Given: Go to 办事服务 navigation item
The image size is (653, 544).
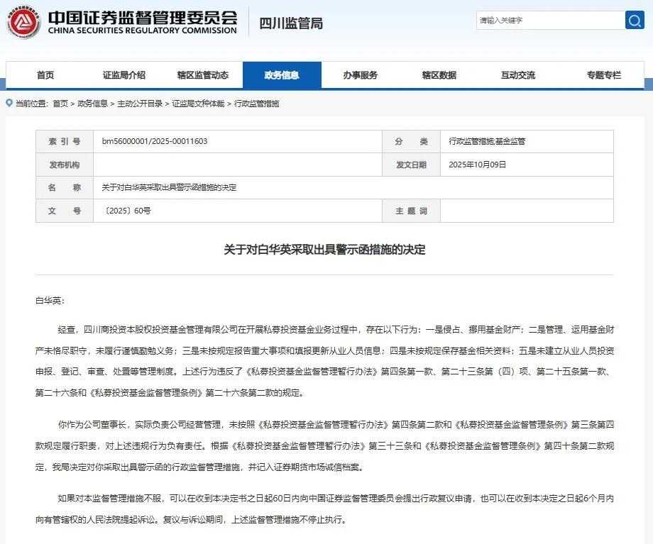Looking at the screenshot, I should [361, 75].
